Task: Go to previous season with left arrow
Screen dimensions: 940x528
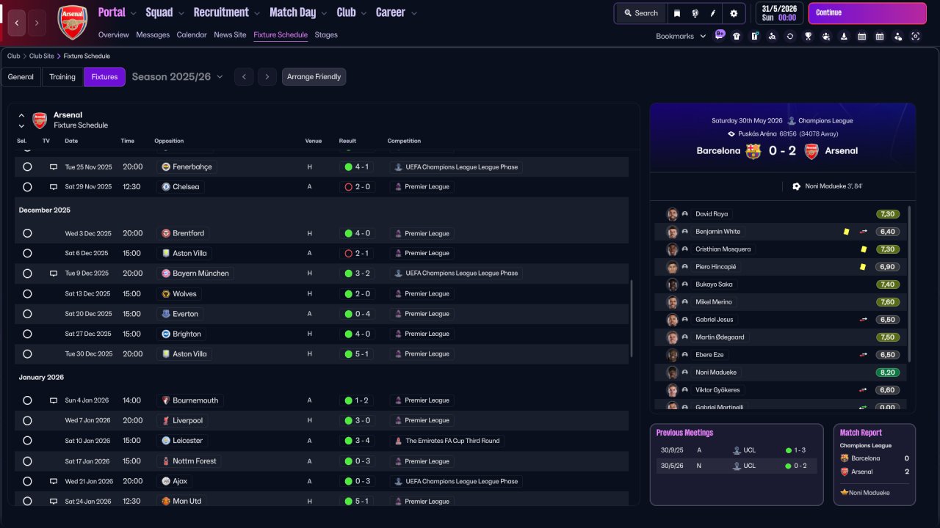Action: click(244, 77)
